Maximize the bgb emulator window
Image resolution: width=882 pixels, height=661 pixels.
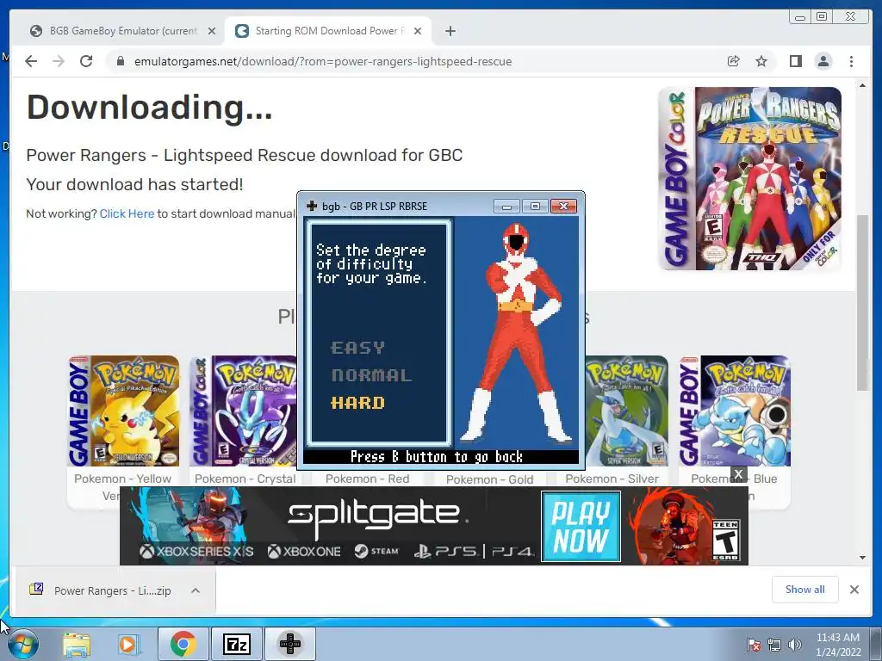[x=535, y=207]
